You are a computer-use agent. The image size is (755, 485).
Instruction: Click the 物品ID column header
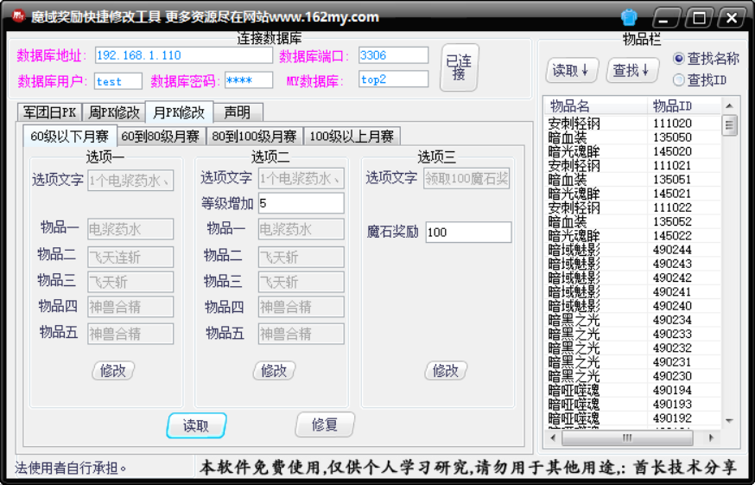point(672,105)
